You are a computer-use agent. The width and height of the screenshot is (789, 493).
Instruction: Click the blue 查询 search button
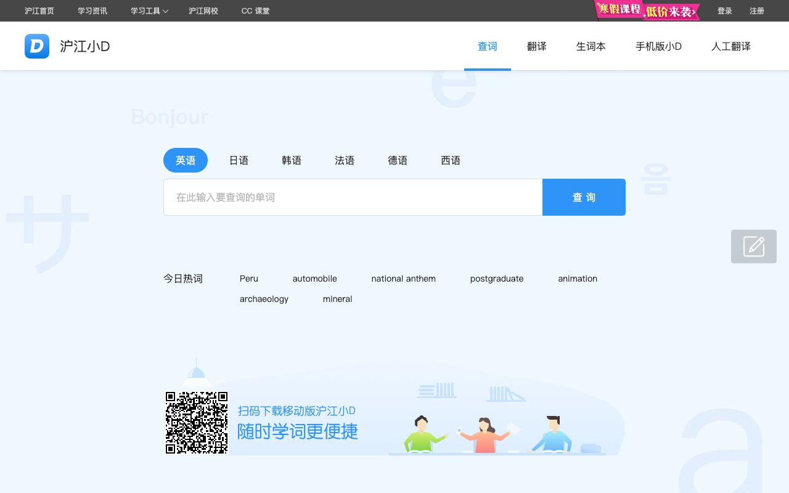(584, 197)
